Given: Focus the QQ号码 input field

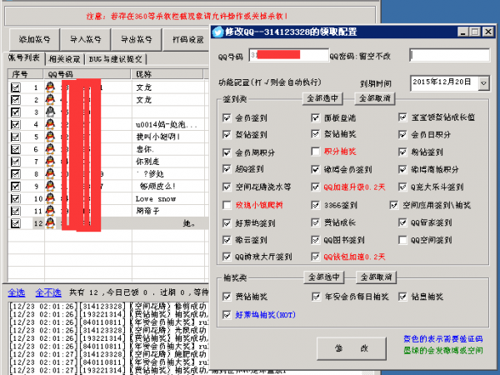Looking at the screenshot, I should click(288, 55).
